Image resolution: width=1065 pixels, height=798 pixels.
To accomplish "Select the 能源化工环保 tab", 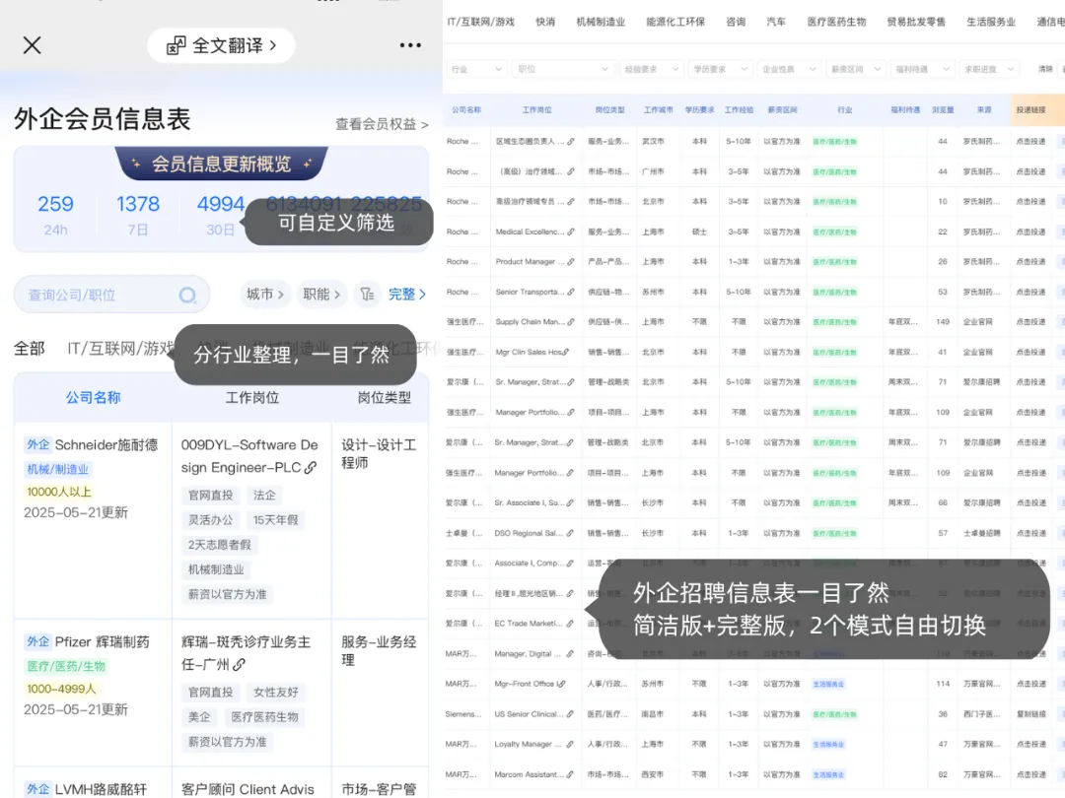I will (x=675, y=22).
